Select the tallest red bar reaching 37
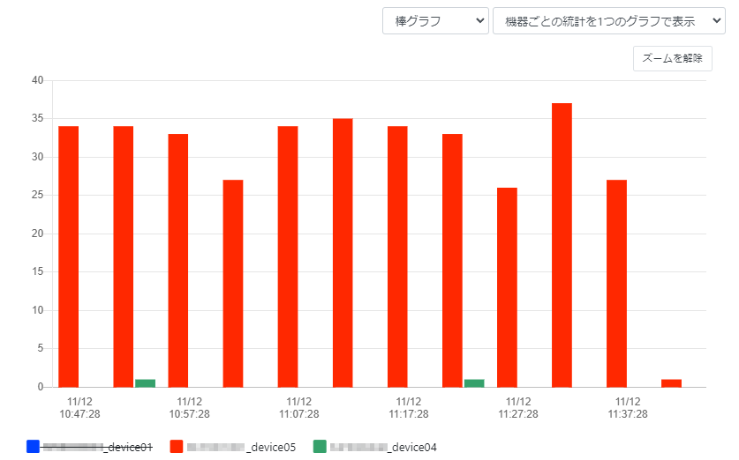Screen dimensions: 739x460 click(562, 245)
